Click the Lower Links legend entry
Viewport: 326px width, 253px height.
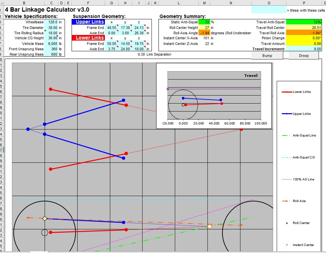296,92
